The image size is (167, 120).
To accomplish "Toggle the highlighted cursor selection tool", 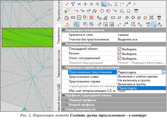I will pyautogui.click(x=104, y=4).
